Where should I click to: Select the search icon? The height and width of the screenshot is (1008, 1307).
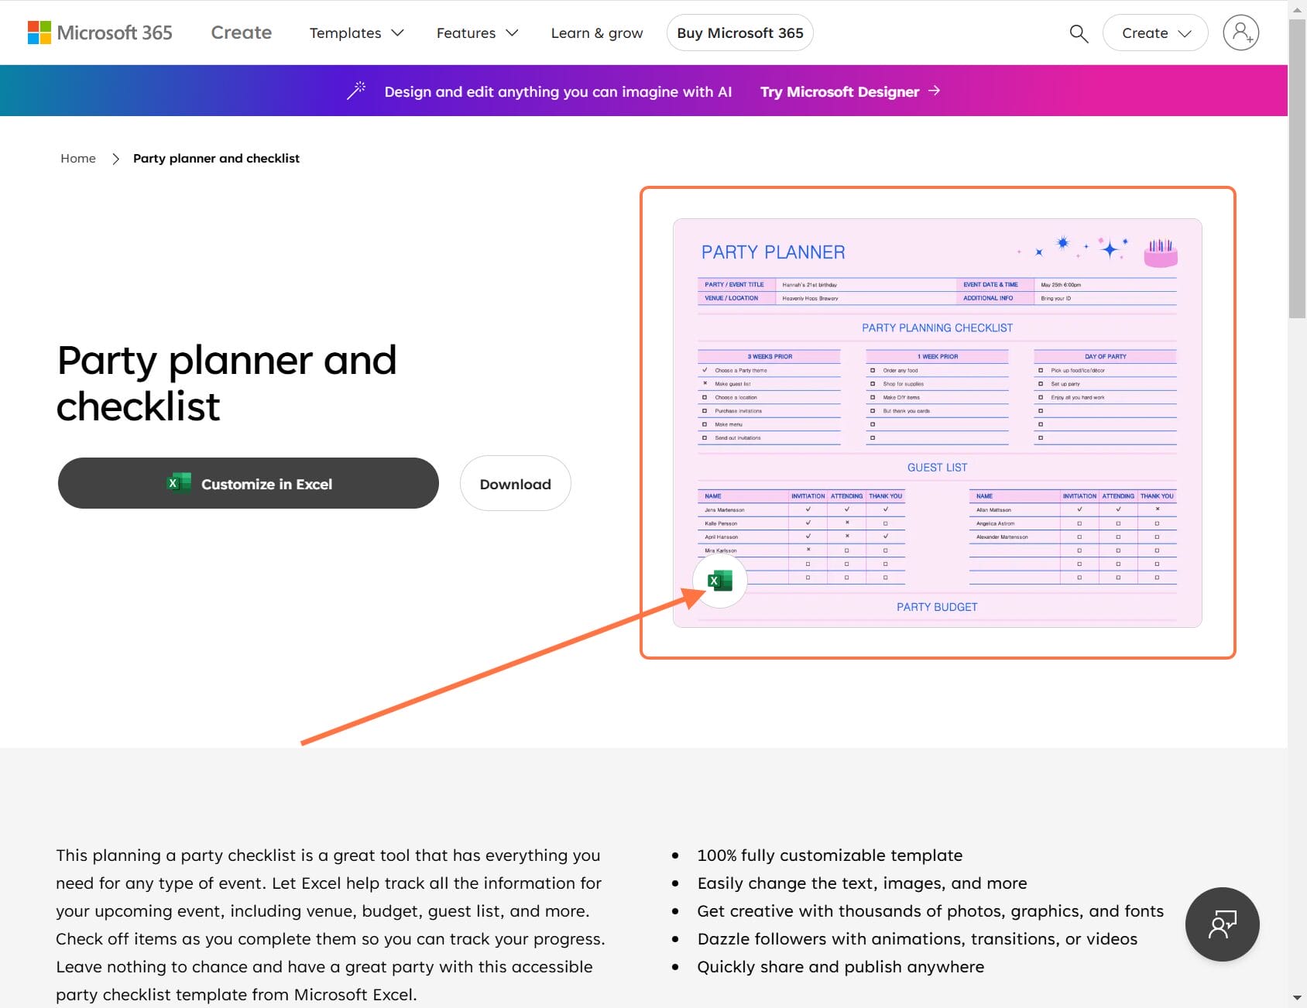1078,33
